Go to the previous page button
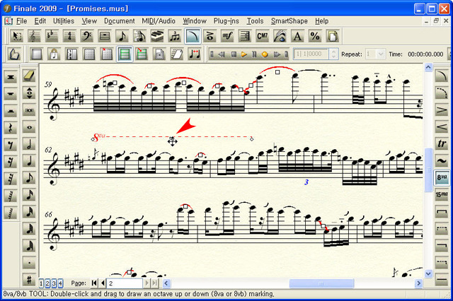The width and height of the screenshot is (453, 301). [103, 283]
